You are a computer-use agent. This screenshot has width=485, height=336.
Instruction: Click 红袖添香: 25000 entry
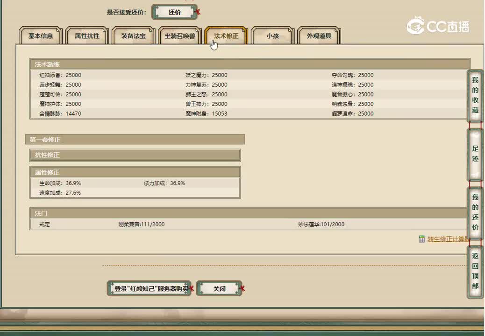pyautogui.click(x=60, y=75)
